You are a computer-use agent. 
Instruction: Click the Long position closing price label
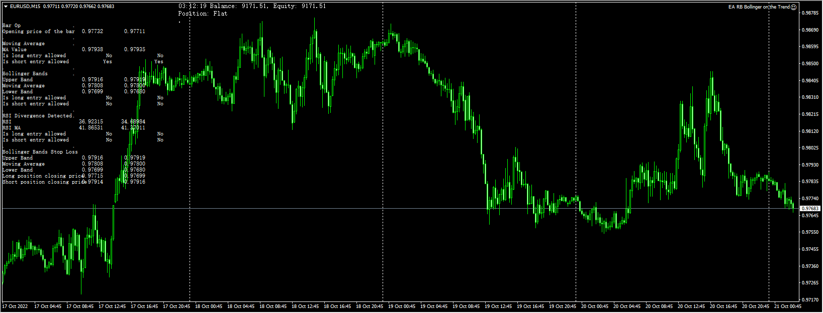(43, 176)
